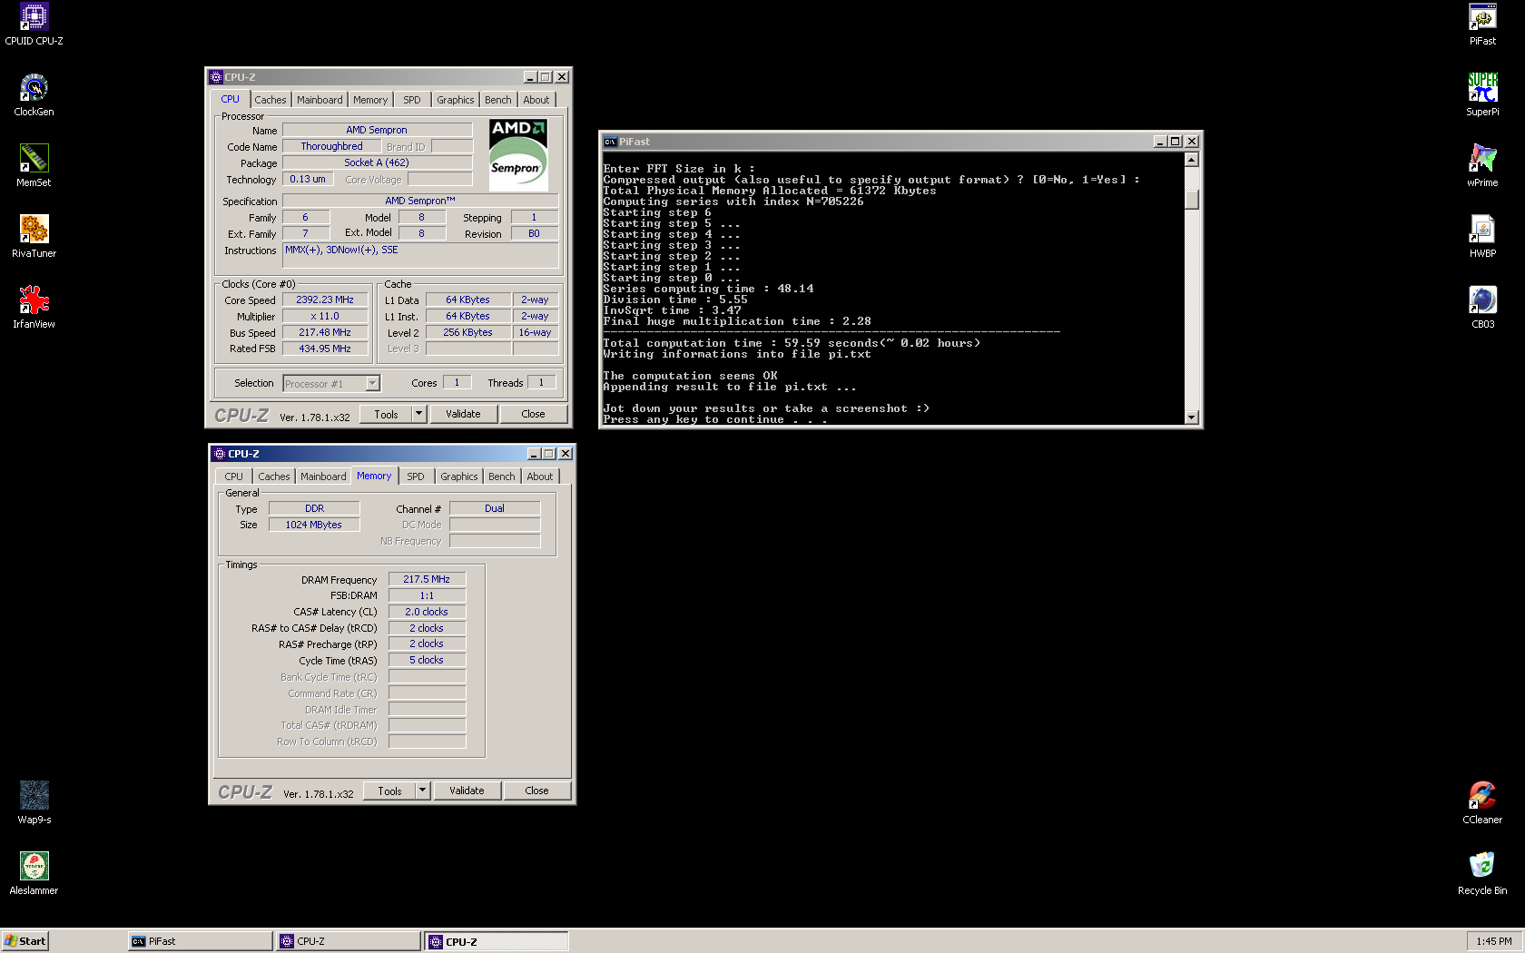Open the Recycle Bin

click(1482, 874)
